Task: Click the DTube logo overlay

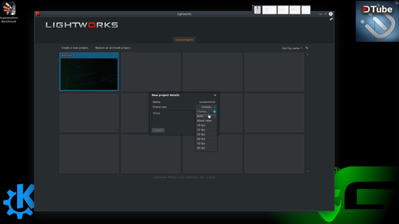Action: coord(377,21)
